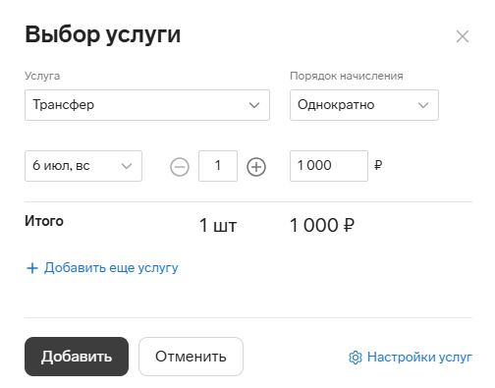This screenshot has width=495, height=388.
Task: Click the blue plus icon before Добавить еще услугу
Action: coord(32,268)
